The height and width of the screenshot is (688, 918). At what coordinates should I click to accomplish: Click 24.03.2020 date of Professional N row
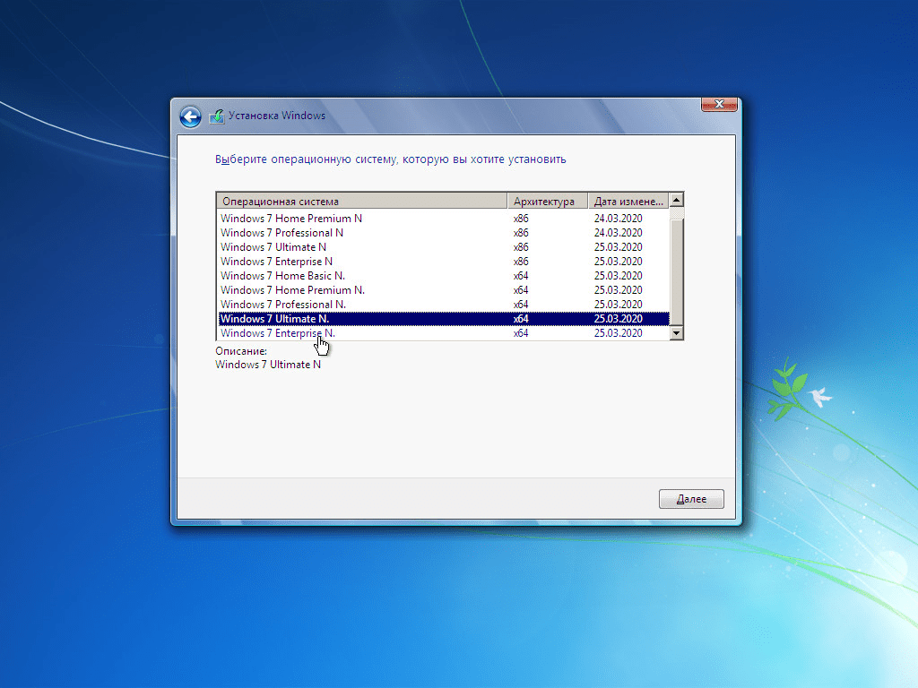[x=619, y=233]
